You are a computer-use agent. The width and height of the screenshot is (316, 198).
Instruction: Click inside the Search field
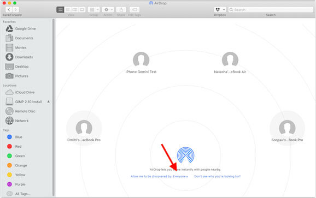tap(271, 9)
